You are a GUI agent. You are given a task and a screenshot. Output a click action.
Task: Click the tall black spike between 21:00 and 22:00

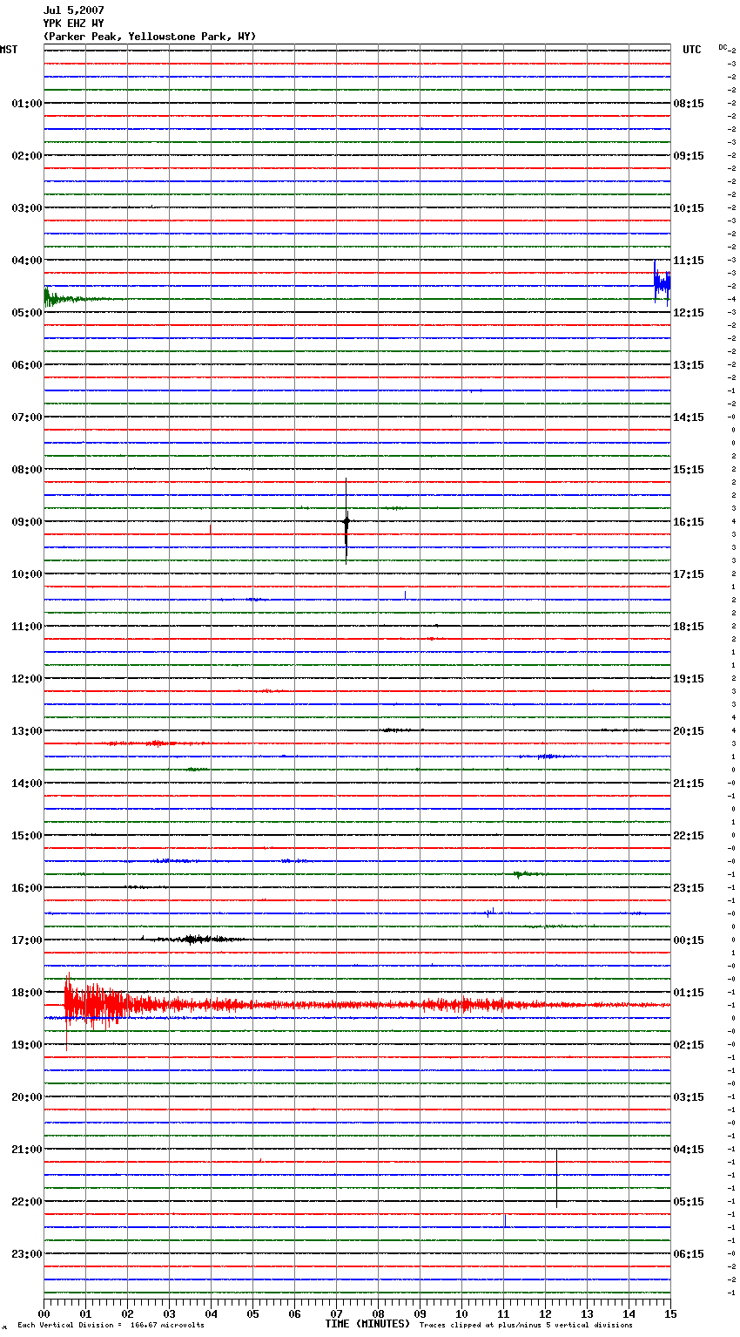tap(557, 1178)
